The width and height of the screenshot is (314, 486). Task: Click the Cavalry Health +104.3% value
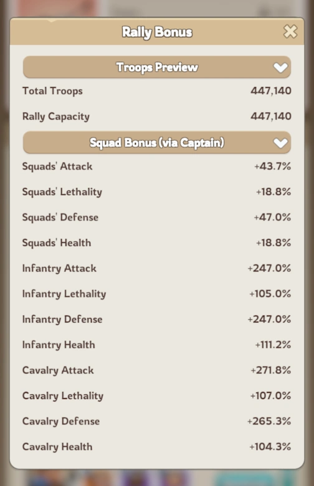pos(270,447)
